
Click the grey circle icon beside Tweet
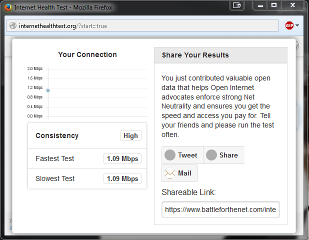(x=170, y=155)
